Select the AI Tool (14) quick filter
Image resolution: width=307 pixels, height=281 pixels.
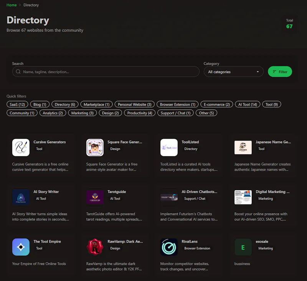click(x=248, y=104)
